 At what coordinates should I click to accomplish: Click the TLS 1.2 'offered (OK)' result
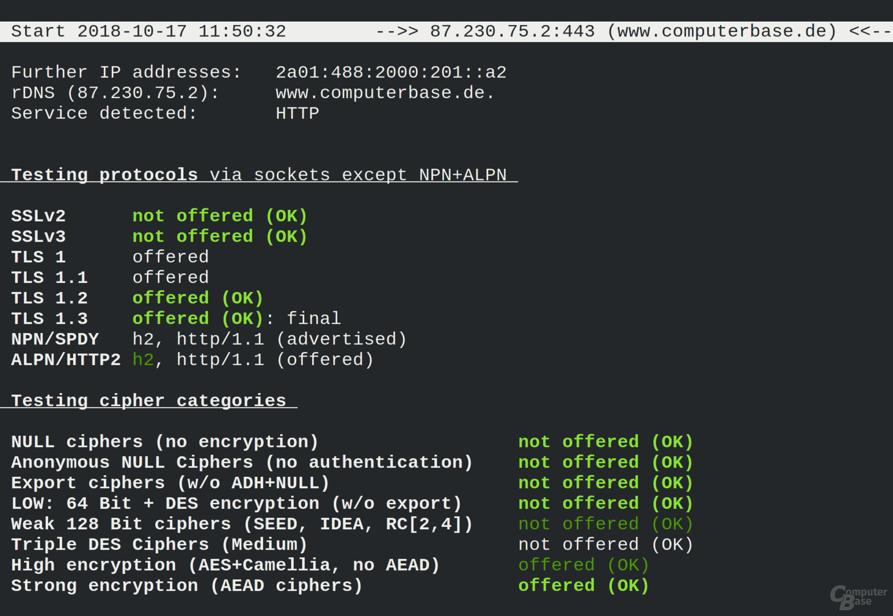[x=198, y=298]
